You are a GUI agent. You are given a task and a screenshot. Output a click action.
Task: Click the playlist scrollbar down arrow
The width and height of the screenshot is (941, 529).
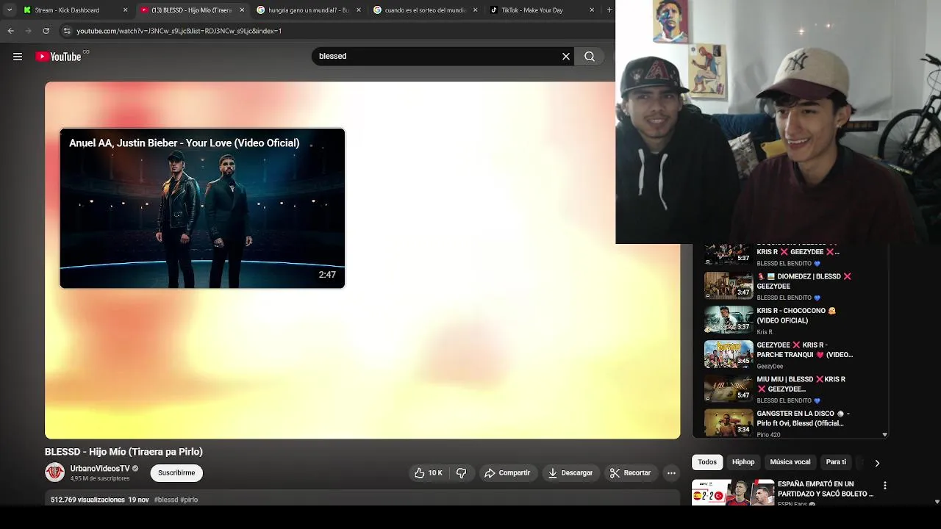tap(884, 435)
